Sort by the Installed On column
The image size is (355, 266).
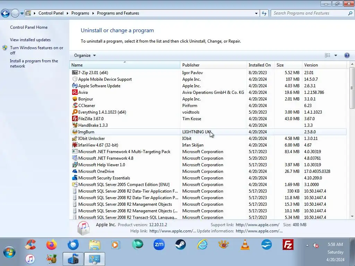[260, 65]
